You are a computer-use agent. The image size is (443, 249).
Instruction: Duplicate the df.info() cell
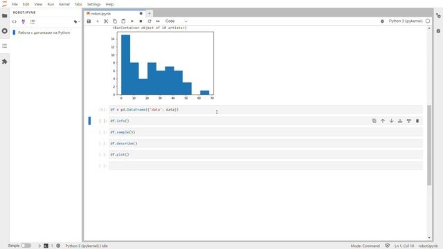pyautogui.click(x=374, y=121)
